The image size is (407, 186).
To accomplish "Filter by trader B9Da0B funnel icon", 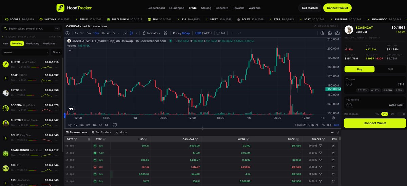I will tap(321, 145).
